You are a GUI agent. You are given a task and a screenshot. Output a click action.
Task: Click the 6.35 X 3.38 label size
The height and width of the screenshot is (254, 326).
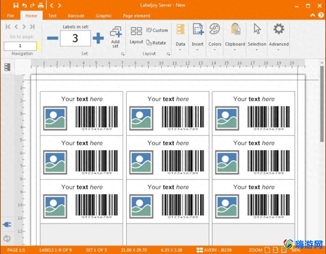(x=172, y=250)
